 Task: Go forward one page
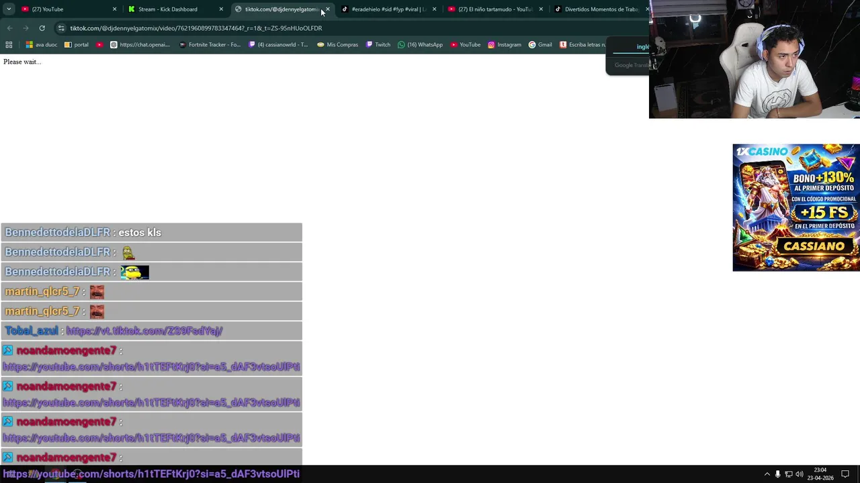click(26, 28)
